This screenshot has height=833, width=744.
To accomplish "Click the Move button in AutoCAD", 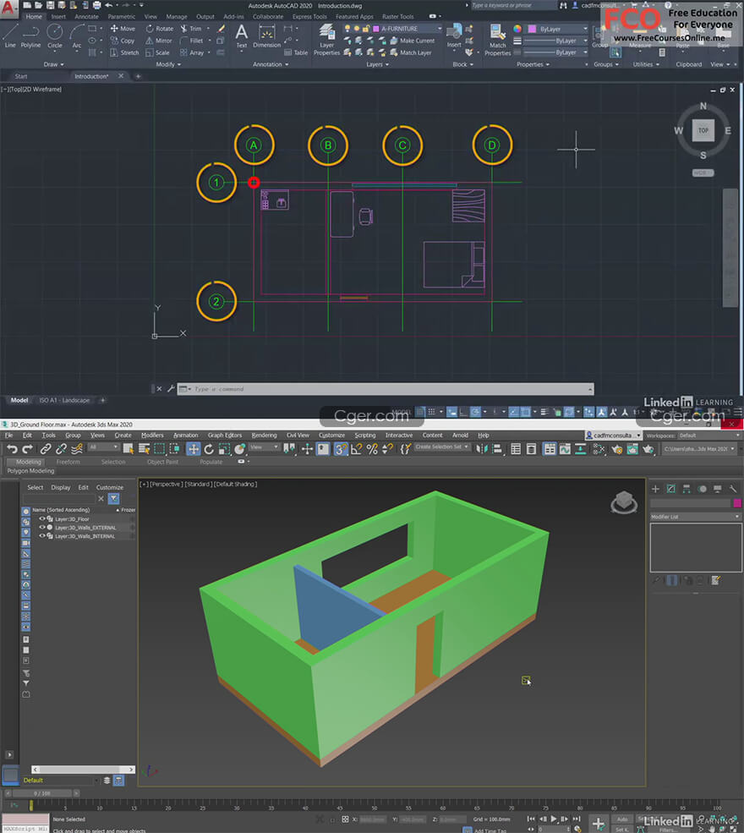I will coord(123,29).
